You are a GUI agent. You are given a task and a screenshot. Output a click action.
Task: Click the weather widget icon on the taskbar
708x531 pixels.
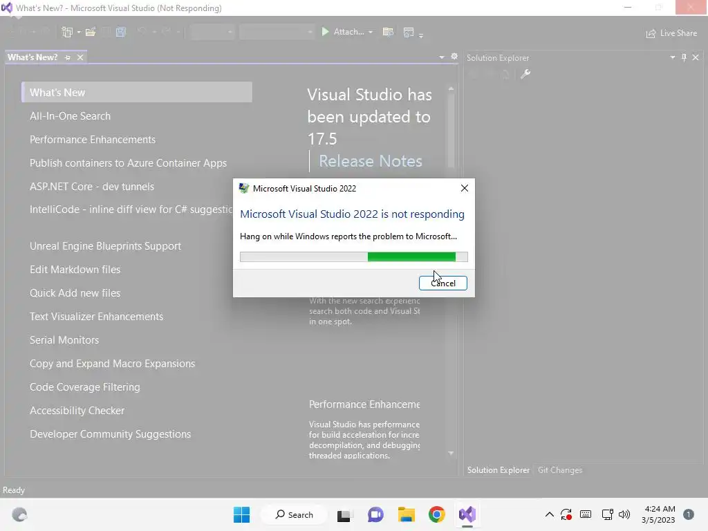click(x=19, y=514)
